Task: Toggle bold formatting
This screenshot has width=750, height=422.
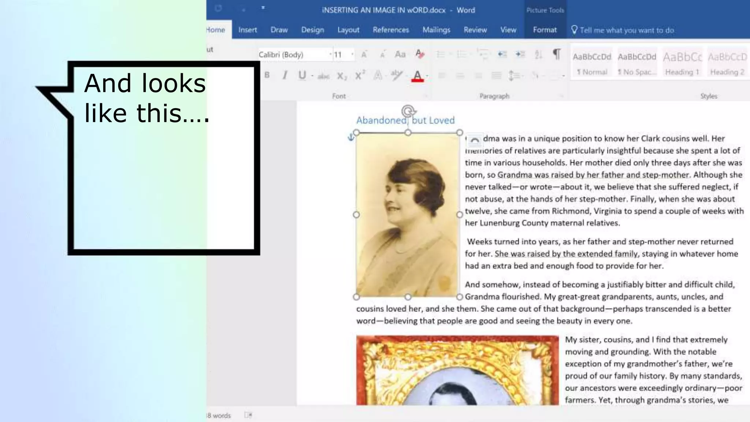Action: [267, 75]
